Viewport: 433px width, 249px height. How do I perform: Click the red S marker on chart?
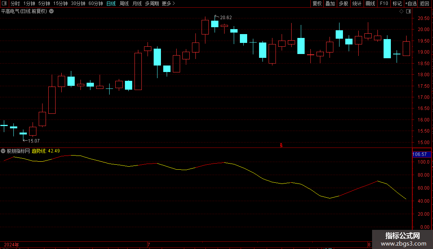pos(281,145)
